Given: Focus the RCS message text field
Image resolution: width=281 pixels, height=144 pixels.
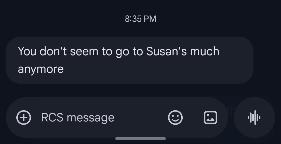Looking at the screenshot, I should (99, 118).
